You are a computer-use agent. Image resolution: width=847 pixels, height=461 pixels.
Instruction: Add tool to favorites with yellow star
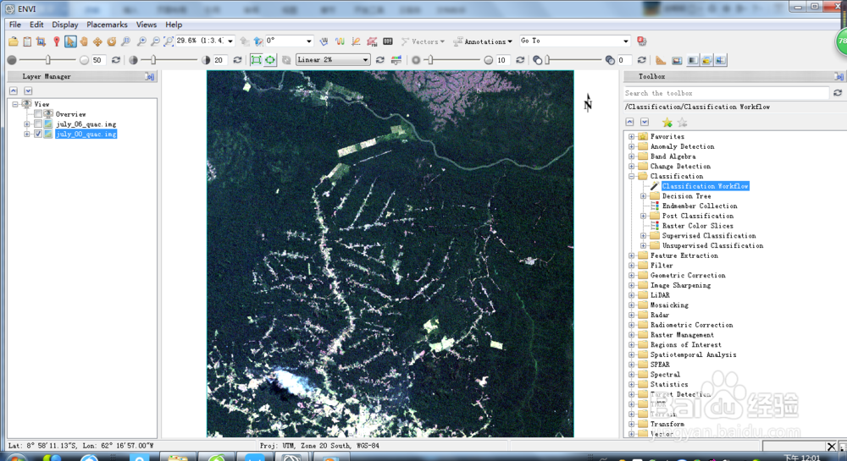click(667, 123)
